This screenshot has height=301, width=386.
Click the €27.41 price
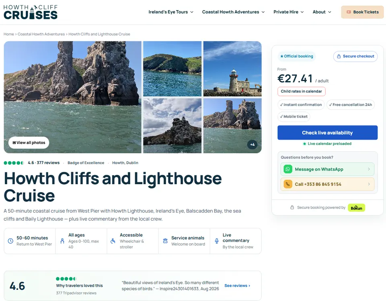tap(295, 79)
